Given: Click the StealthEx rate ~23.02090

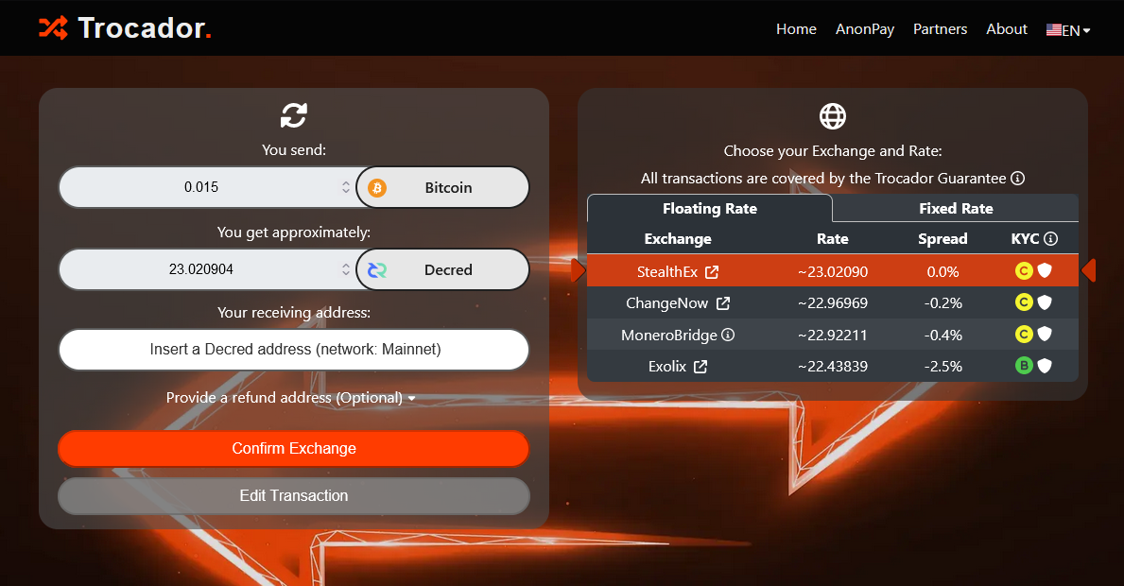Looking at the screenshot, I should click(833, 271).
